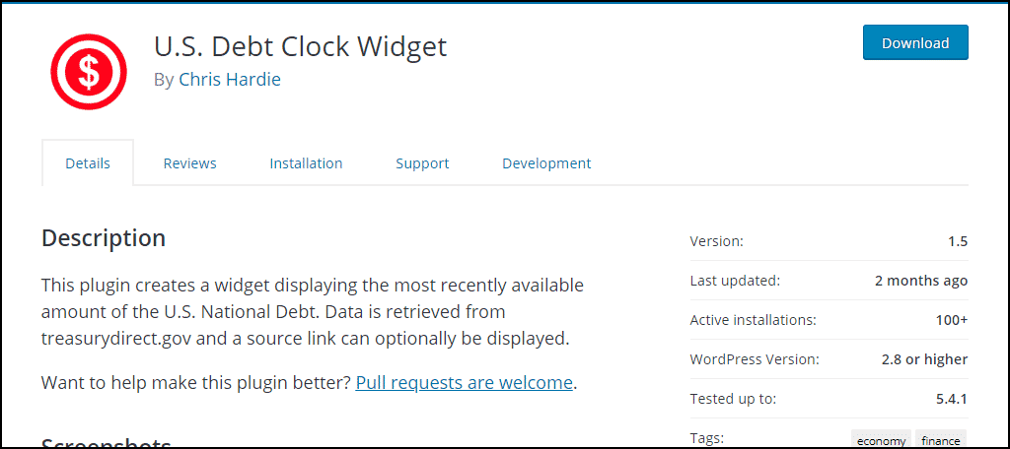View the Development tab

(x=546, y=163)
